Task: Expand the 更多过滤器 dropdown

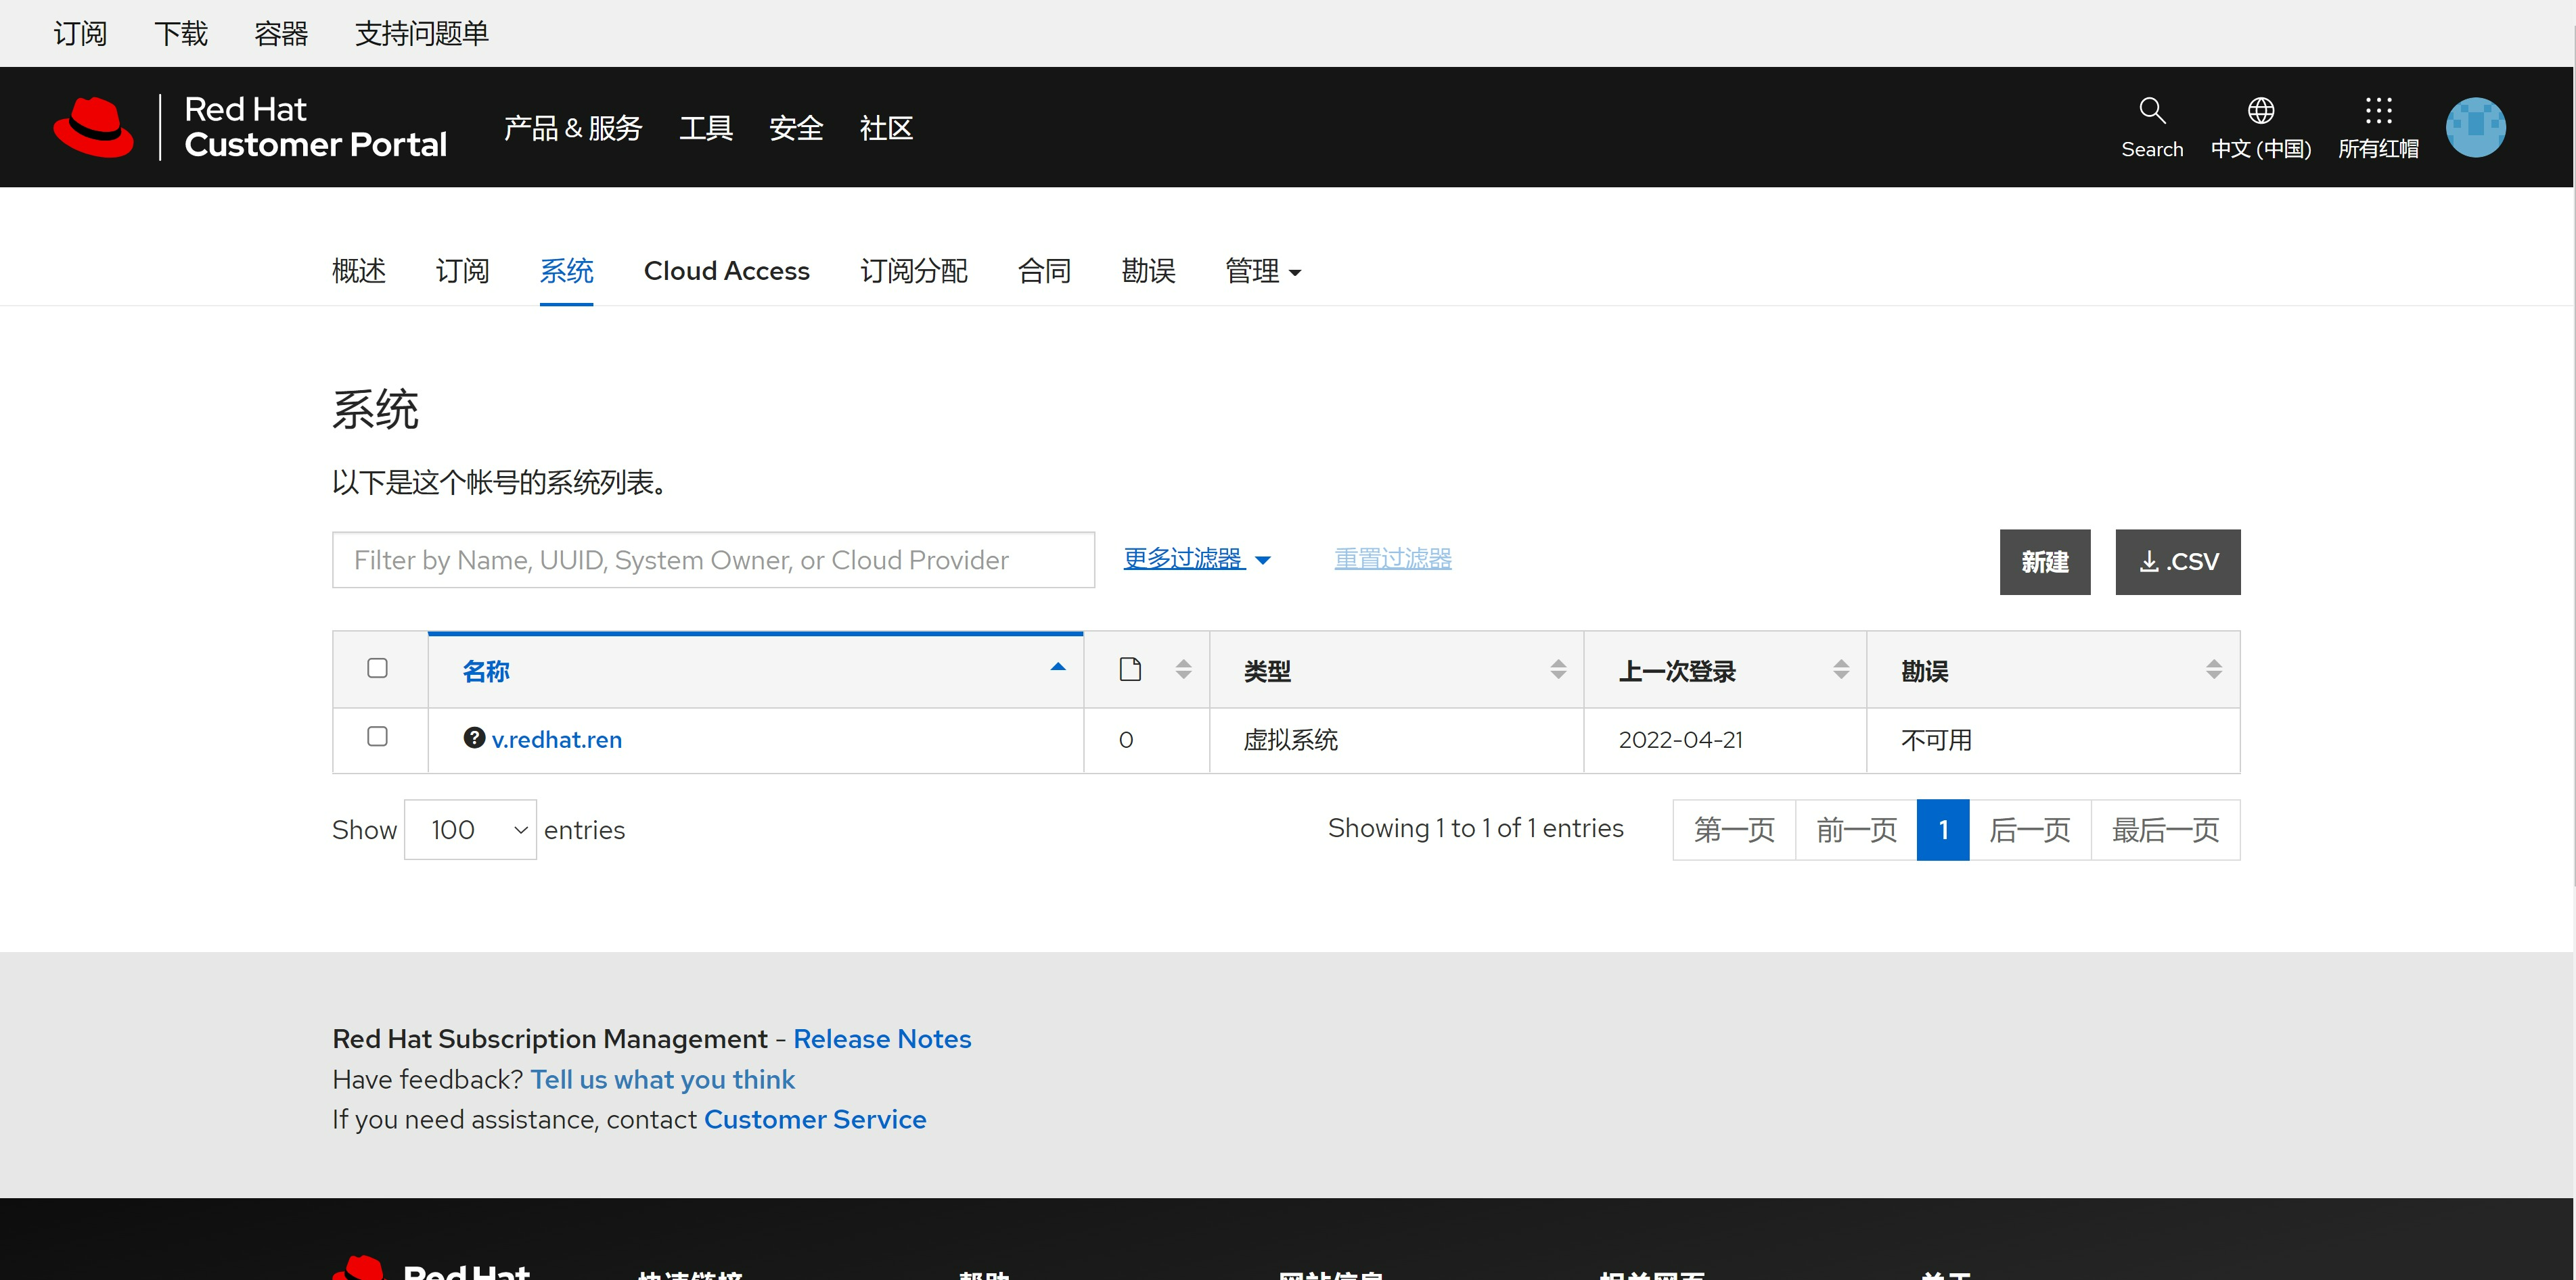Action: coord(1197,559)
